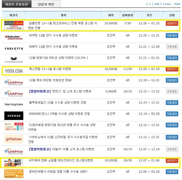Click the Rakuten Global Market logo
The height and width of the screenshot is (180, 182).
pos(14,38)
